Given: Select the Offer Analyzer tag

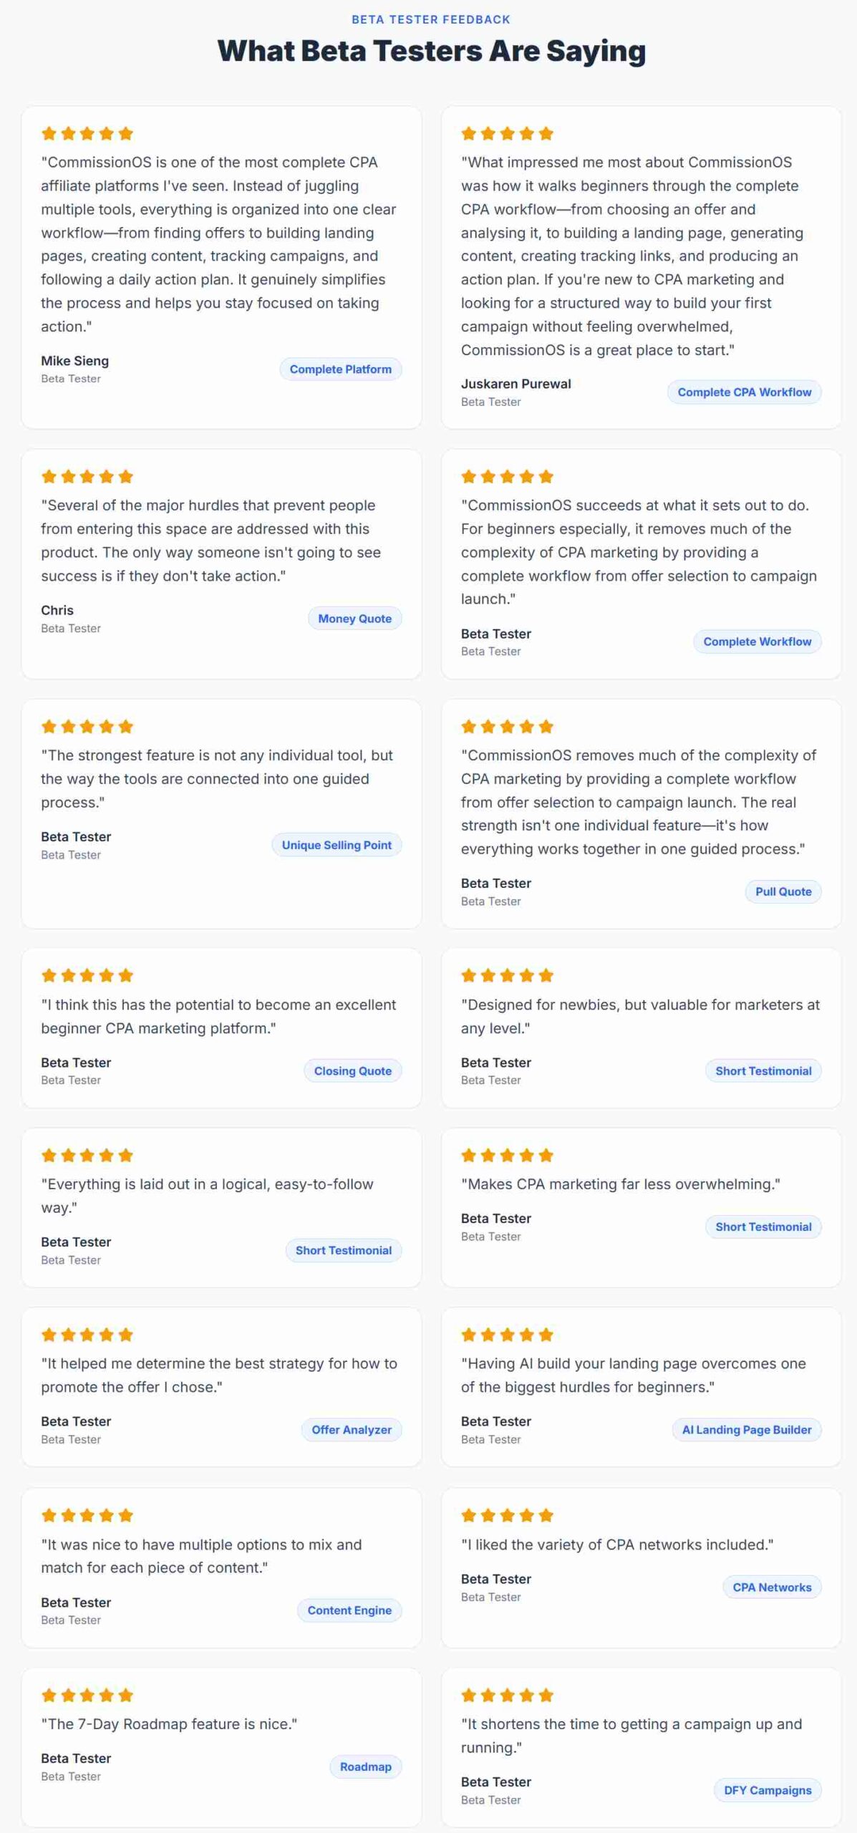Looking at the screenshot, I should point(352,1430).
